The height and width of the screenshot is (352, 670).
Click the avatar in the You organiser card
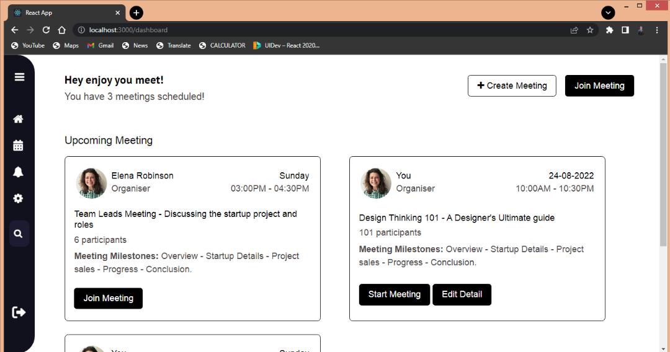pyautogui.click(x=376, y=183)
